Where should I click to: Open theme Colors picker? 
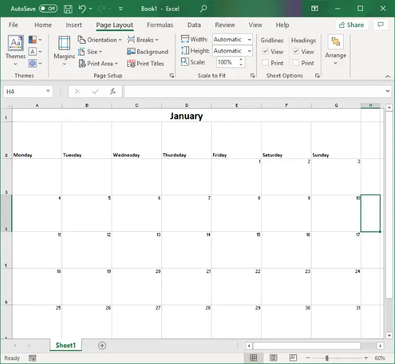tap(35, 40)
